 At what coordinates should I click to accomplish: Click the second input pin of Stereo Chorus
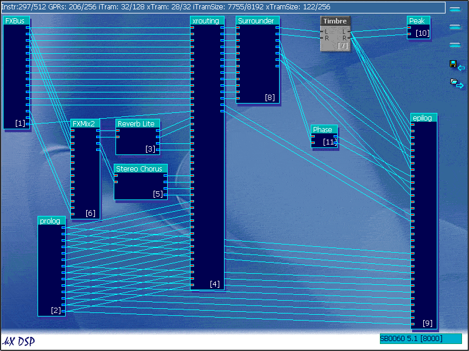(x=116, y=182)
